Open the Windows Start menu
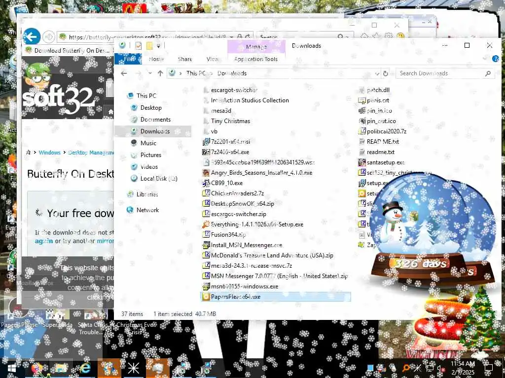Screen dimensions: 505x378 tap(11, 369)
